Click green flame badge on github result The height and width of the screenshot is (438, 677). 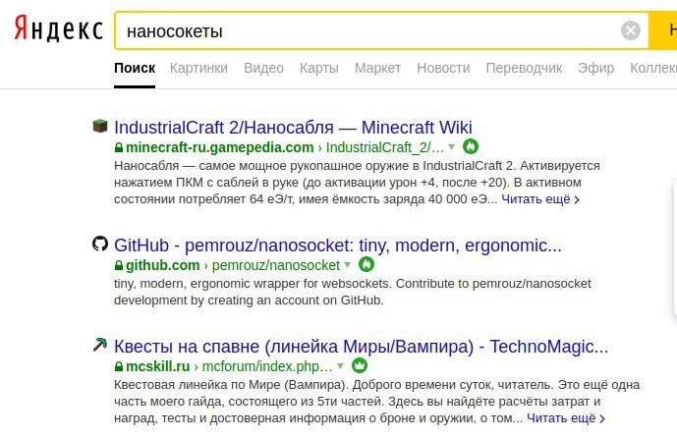point(367,264)
